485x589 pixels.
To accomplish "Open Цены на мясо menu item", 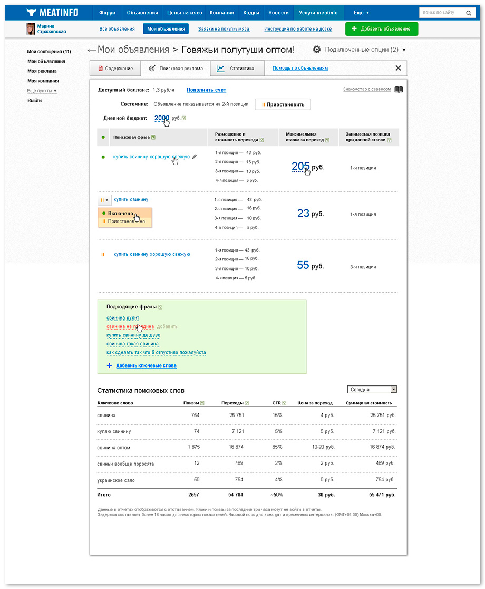I will (x=185, y=13).
